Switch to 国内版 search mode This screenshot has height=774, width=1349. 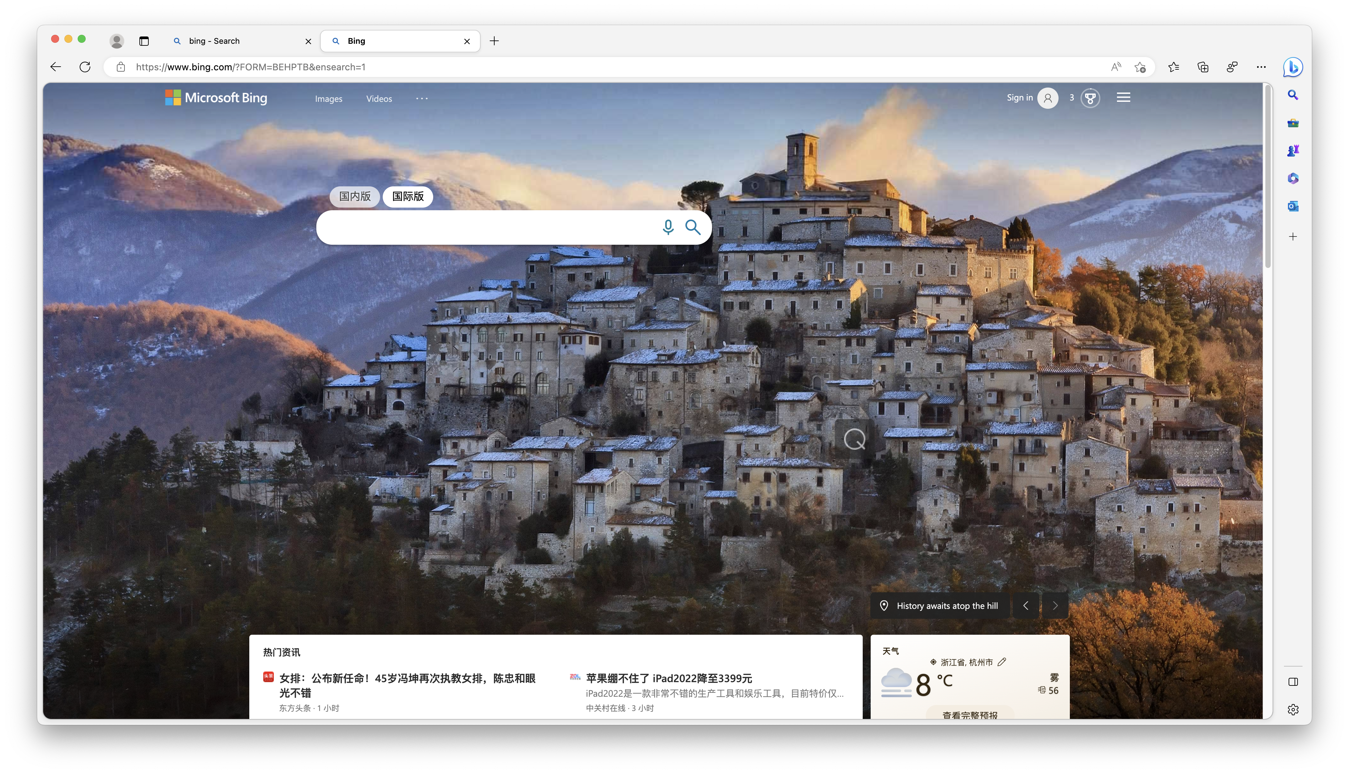coord(355,196)
